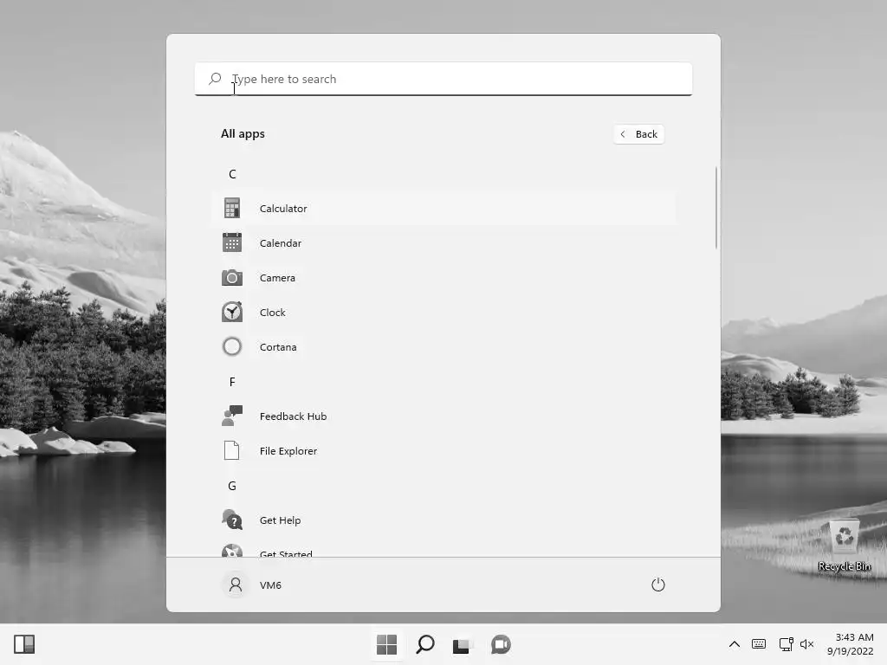Open the Chat icon on the taskbar

click(x=501, y=644)
